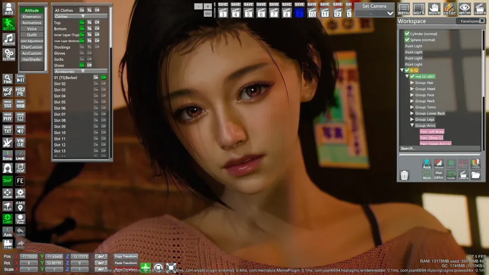Select the CharCustom tab
Viewport: 489px width, 275px height.
click(x=32, y=47)
